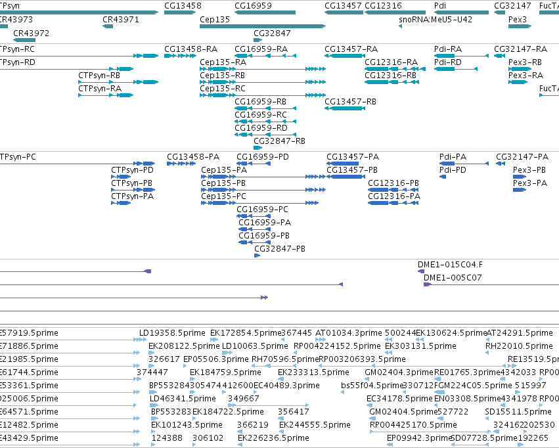Image resolution: width=559 pixels, height=448 pixels.
Task: Open the Cep135-RA transcript label
Action: (223, 62)
